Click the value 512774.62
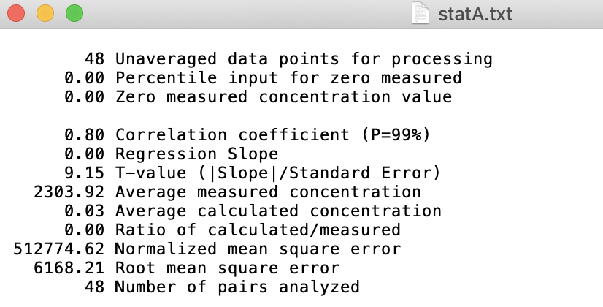603x307 pixels. point(59,249)
